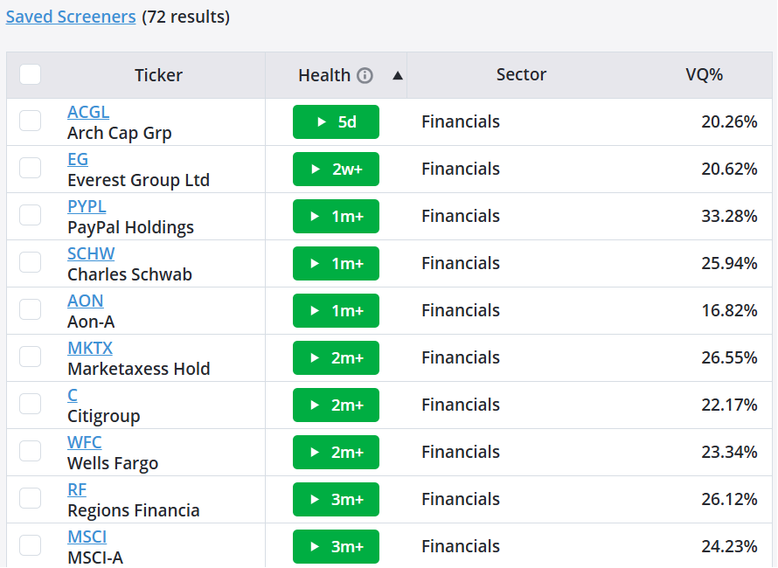Tick the Citigroup row checkbox
This screenshot has height=568, width=778.
click(31, 404)
